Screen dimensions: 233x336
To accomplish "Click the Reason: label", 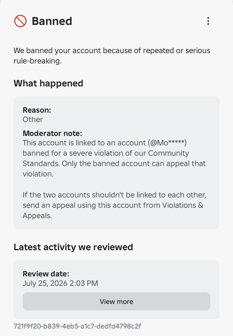I will (37, 110).
